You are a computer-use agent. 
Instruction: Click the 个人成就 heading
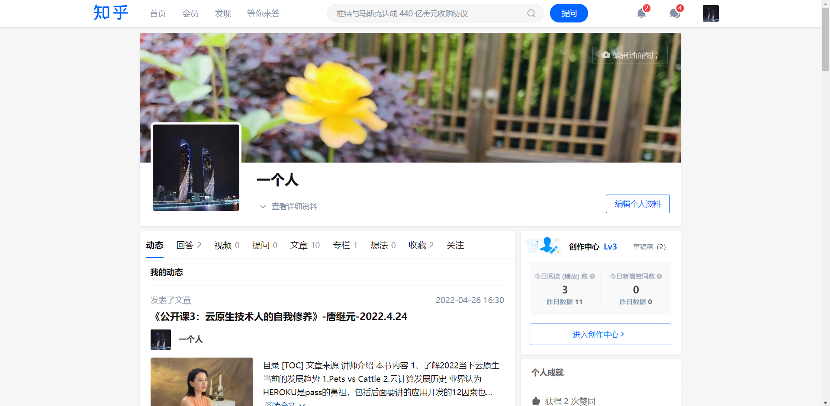coord(547,372)
